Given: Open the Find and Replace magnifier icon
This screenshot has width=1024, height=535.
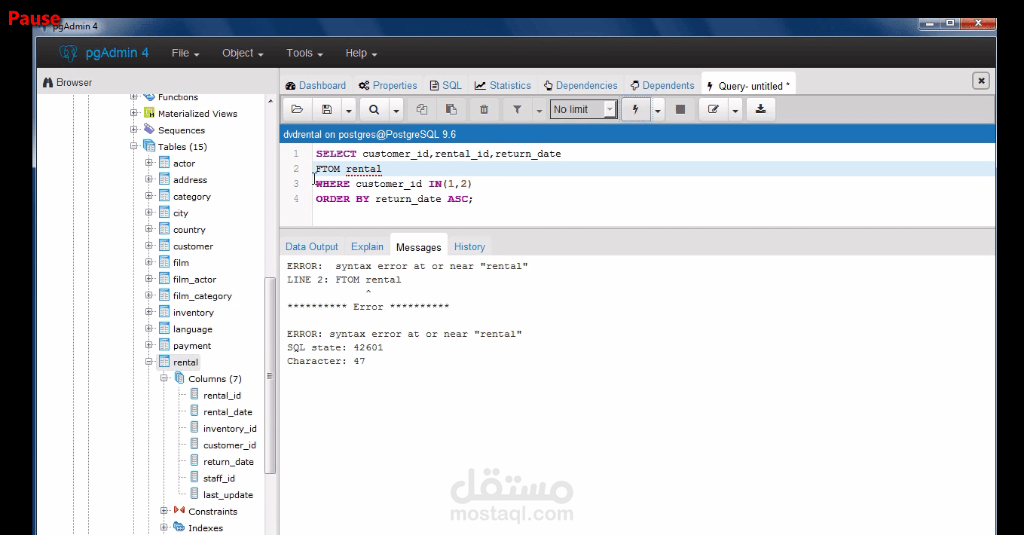Looking at the screenshot, I should tap(374, 109).
